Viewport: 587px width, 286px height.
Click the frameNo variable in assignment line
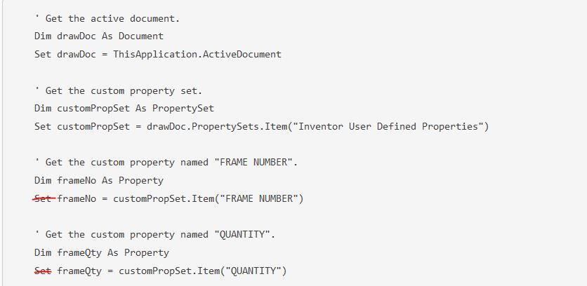click(77, 199)
